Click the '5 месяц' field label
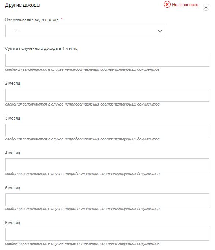Screen dimensions: 215x250 tap(12, 188)
